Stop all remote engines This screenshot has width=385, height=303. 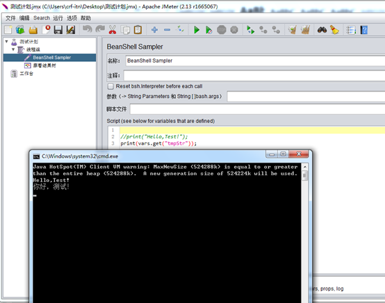(x=263, y=30)
